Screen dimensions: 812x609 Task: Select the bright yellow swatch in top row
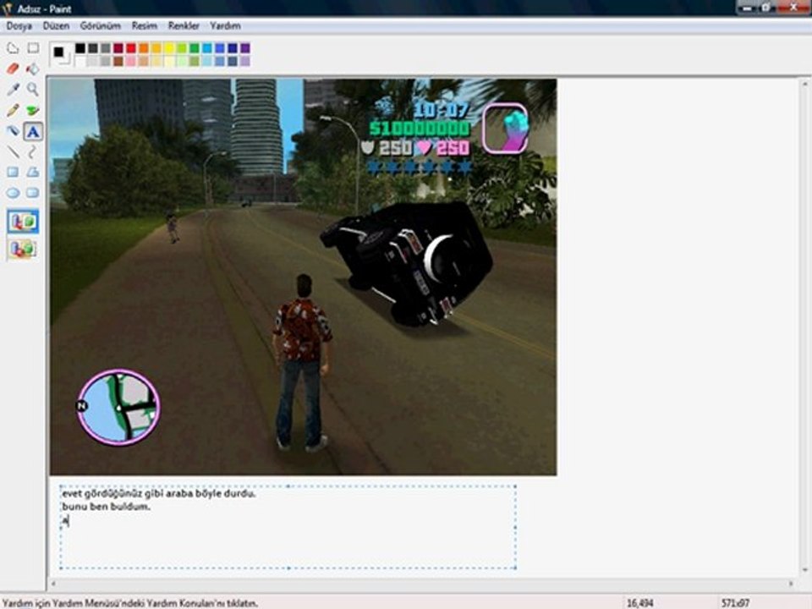169,48
